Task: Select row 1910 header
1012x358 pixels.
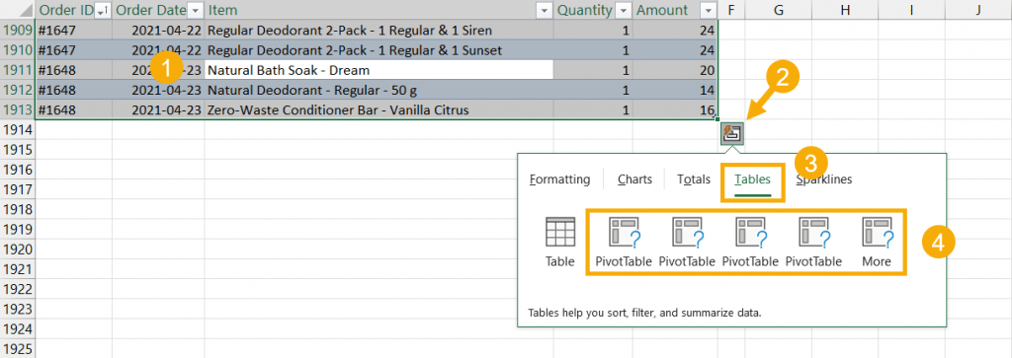Action: pos(18,49)
